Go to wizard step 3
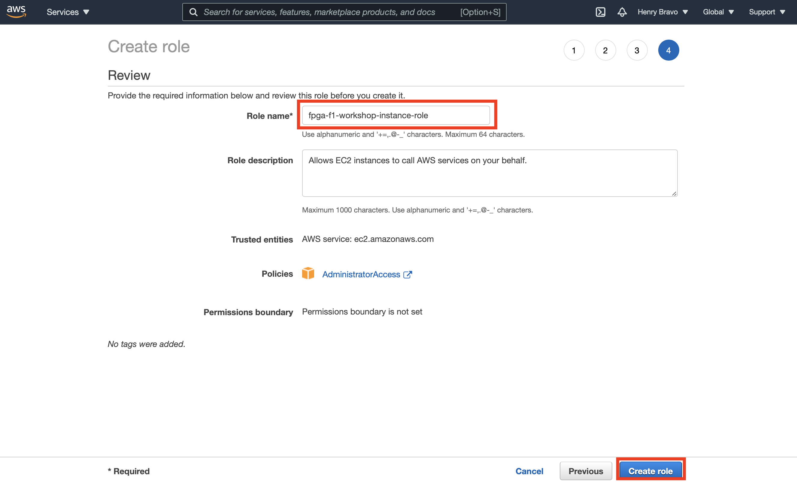The width and height of the screenshot is (797, 482). click(637, 50)
